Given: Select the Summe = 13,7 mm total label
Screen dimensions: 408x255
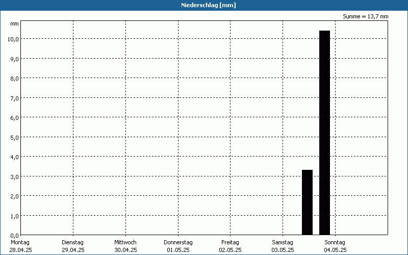Looking at the screenshot, I should pos(365,16).
